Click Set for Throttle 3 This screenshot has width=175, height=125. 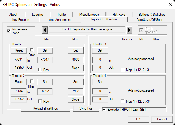[x=100, y=50]
